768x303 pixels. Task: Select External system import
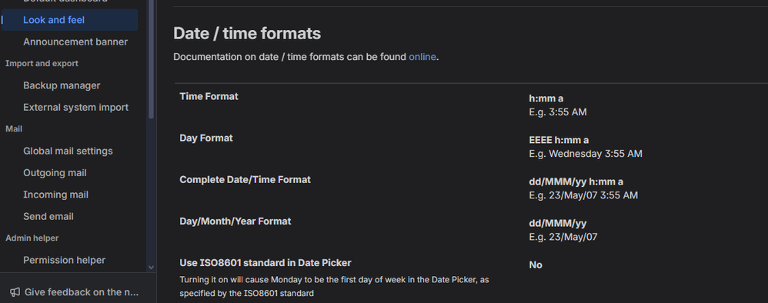pos(75,107)
